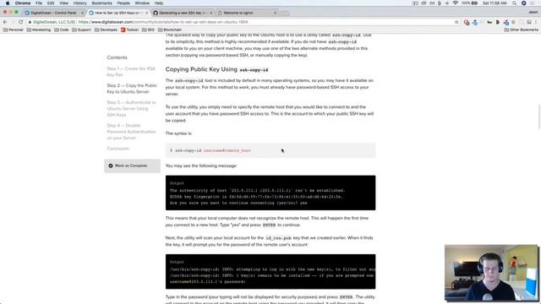Click the battery 100% indicator
This screenshot has height=304, width=541.
coord(470,3)
